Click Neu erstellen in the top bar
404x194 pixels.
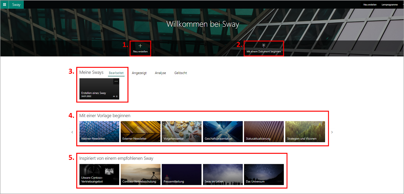click(x=370, y=5)
